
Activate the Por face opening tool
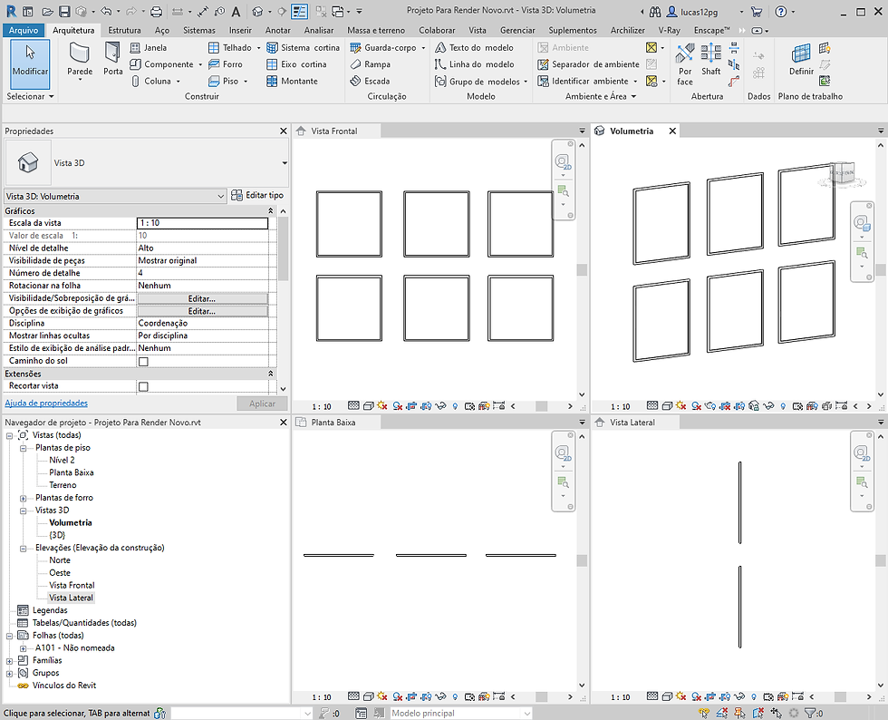(685, 64)
